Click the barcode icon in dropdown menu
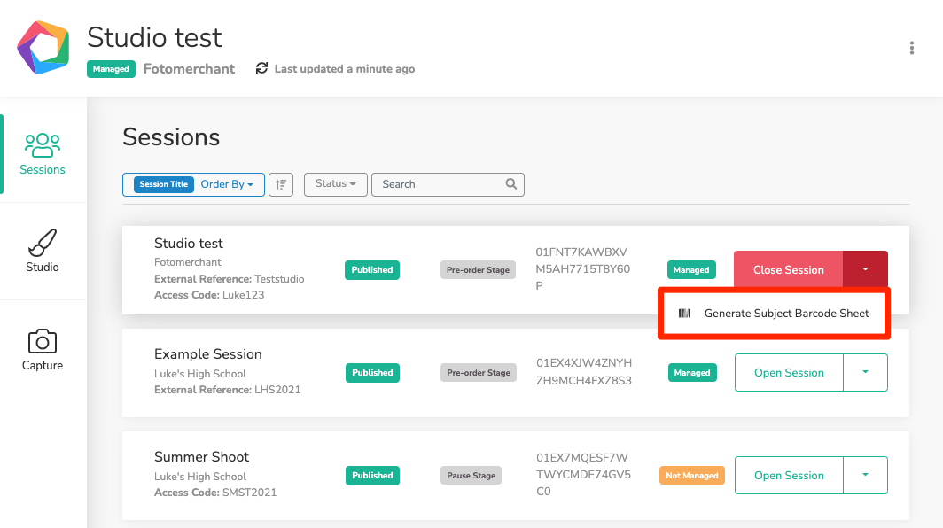This screenshot has height=528, width=943. pos(684,314)
